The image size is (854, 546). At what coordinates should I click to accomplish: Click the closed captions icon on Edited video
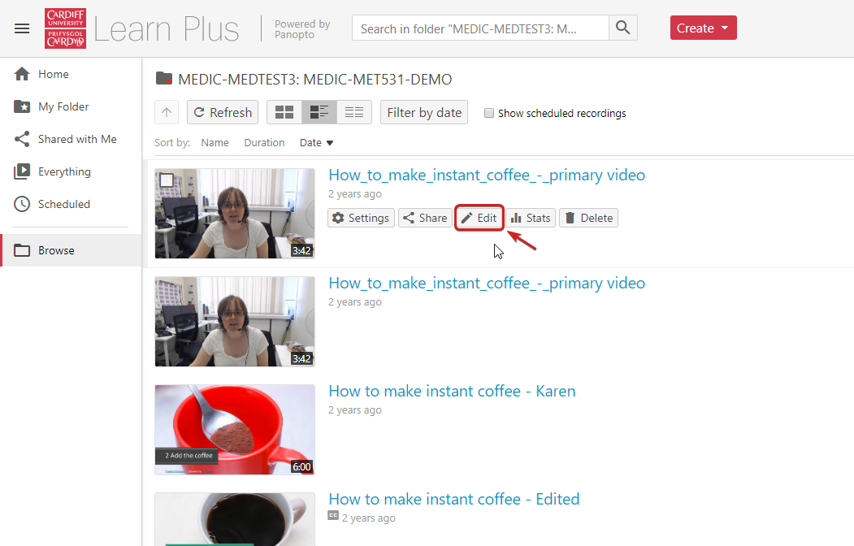point(333,515)
